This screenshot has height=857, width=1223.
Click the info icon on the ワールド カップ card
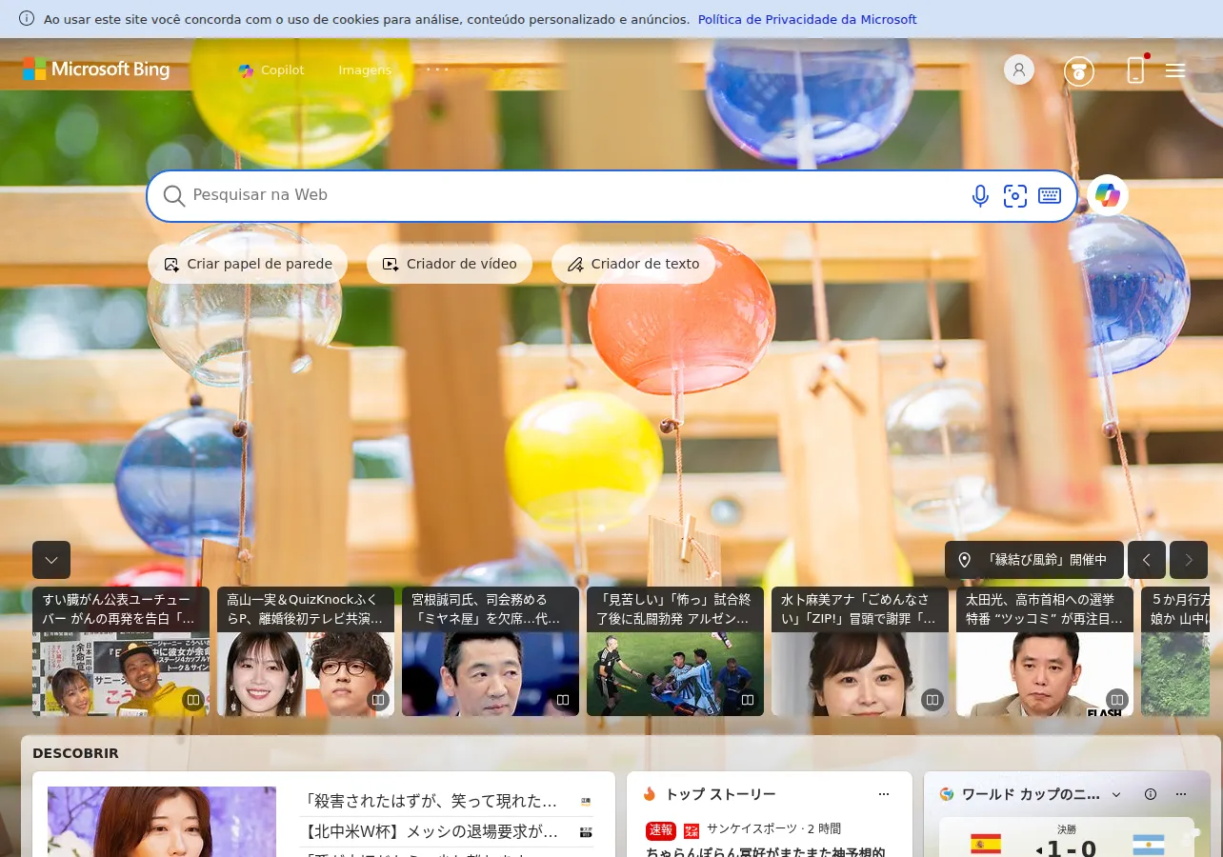click(1151, 794)
